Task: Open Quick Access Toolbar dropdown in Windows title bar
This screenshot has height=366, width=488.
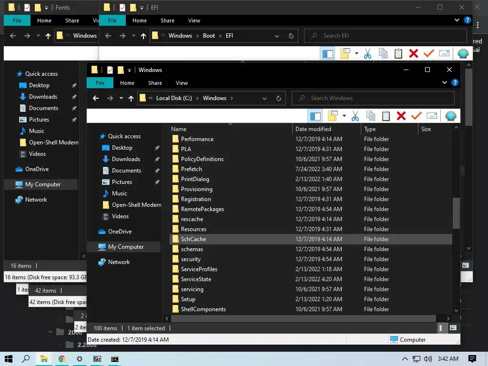Action: 129,70
